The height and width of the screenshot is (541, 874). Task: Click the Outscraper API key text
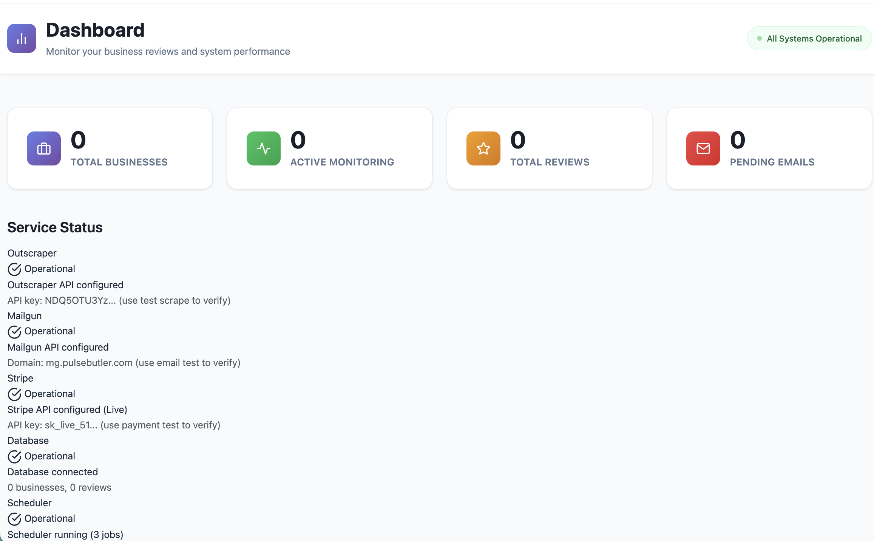119,300
